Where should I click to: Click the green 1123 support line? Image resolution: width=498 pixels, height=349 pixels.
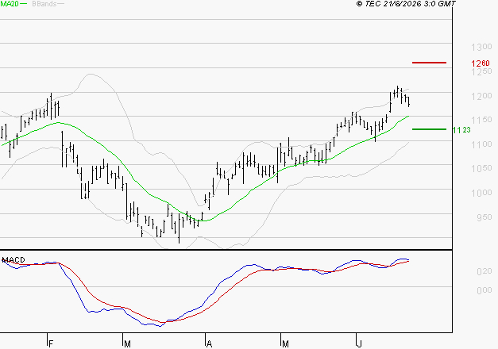coord(429,129)
